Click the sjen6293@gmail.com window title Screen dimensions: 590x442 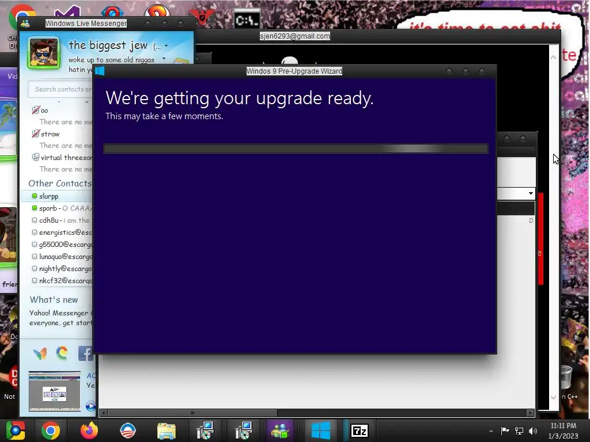(x=294, y=36)
